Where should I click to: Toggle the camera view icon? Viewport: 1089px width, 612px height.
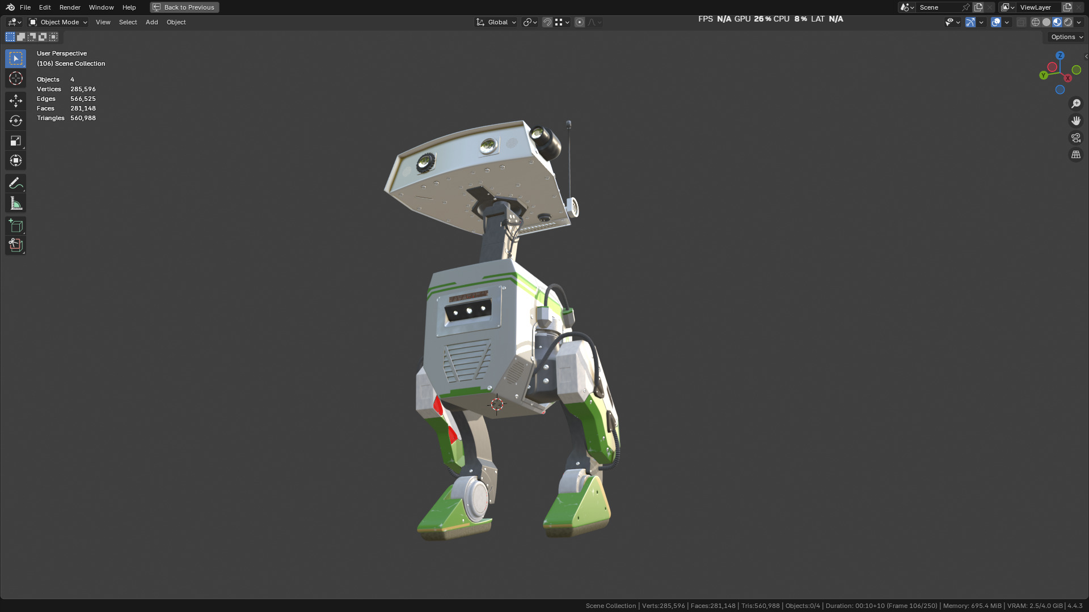tap(1075, 138)
